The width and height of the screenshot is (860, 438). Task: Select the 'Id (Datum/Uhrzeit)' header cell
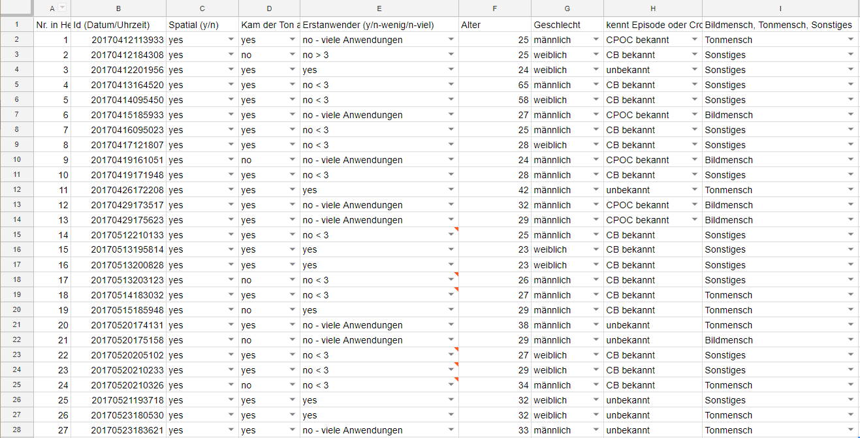tap(118, 25)
